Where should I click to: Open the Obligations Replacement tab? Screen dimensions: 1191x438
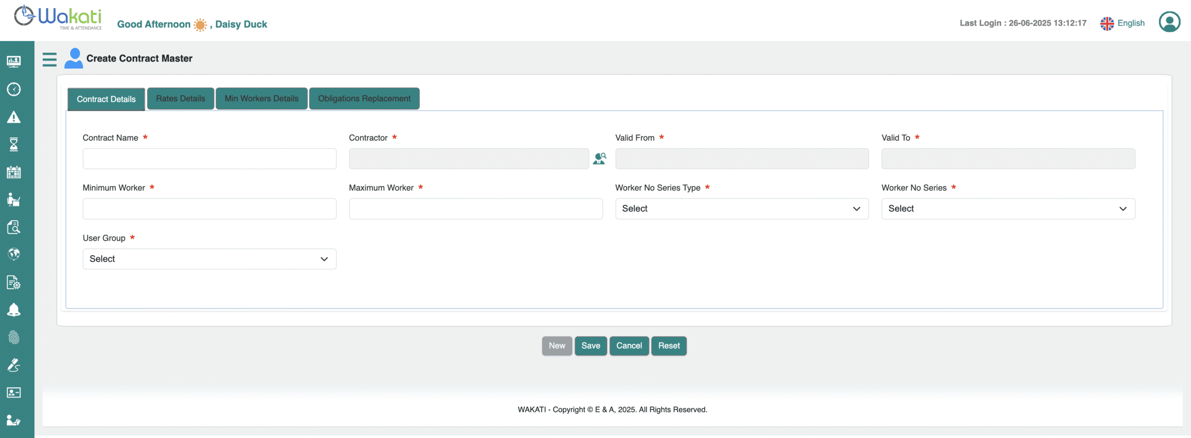point(364,99)
